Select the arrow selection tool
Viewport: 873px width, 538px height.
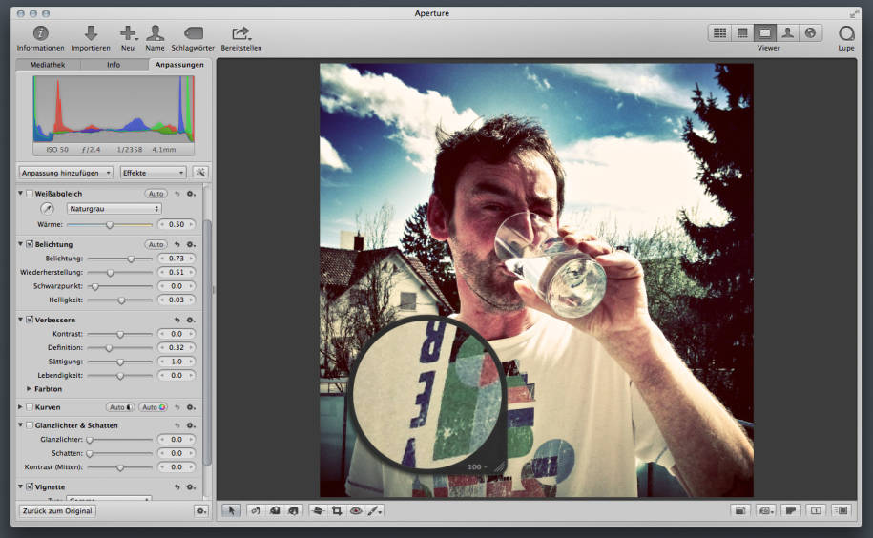[x=232, y=510]
